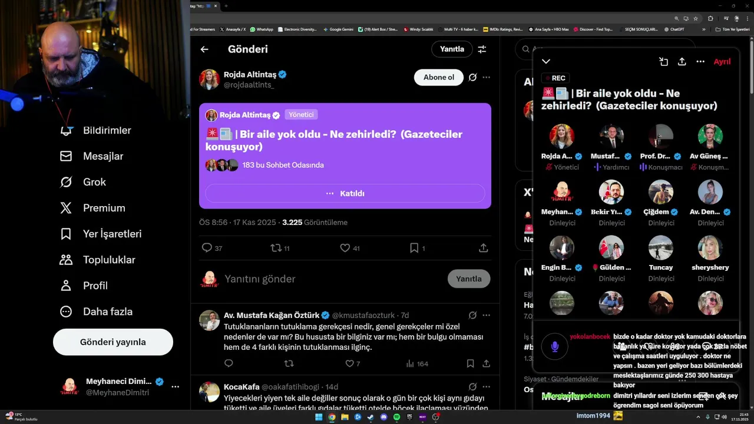Viewport: 754px width, 424px height.
Task: Toggle like on Mustafa Kağan Öztürk's reply
Action: (x=349, y=363)
